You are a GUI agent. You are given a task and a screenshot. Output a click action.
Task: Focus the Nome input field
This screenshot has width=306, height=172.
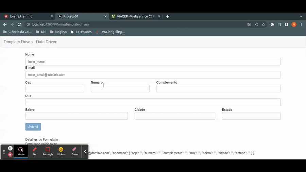point(153,62)
